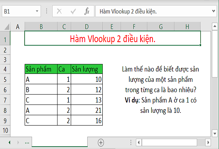Click the Sản lượng cell showing 10
This screenshot has width=219, height=149.
(87, 79)
